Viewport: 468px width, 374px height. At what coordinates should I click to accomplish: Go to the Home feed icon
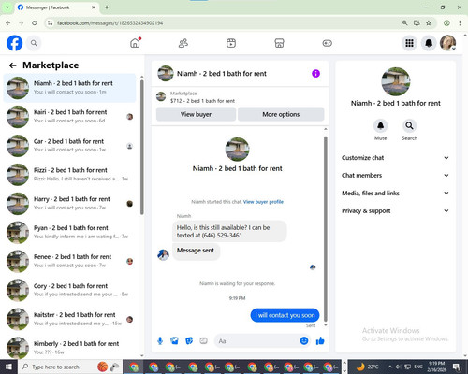tap(135, 43)
